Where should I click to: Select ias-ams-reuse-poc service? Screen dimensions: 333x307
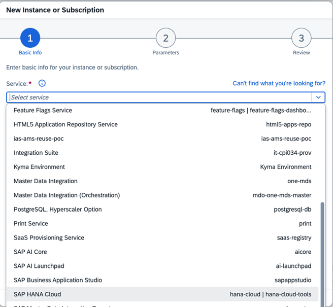[39, 139]
